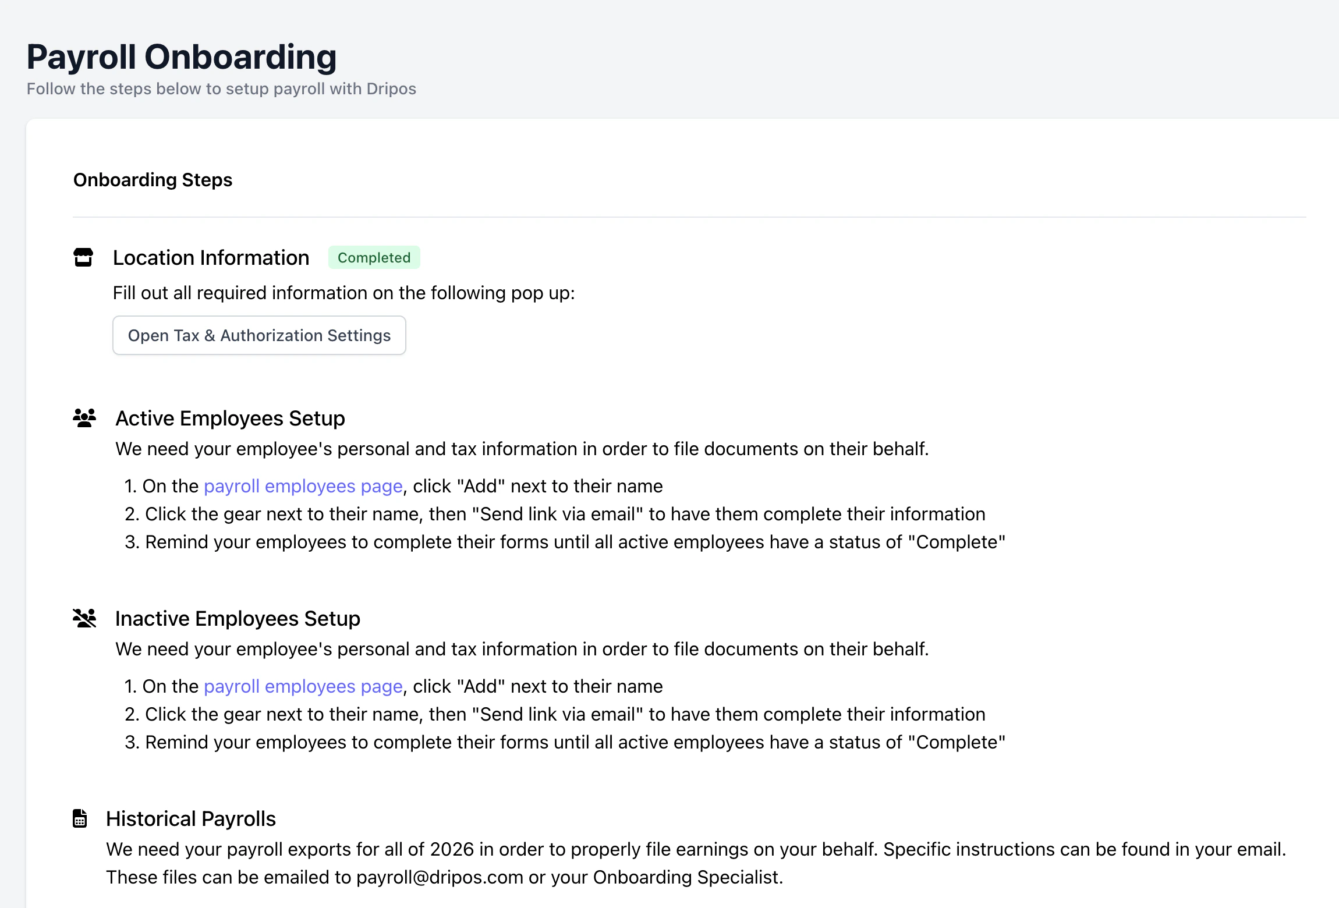
Task: Open Tax & Authorization Settings
Action: click(259, 335)
